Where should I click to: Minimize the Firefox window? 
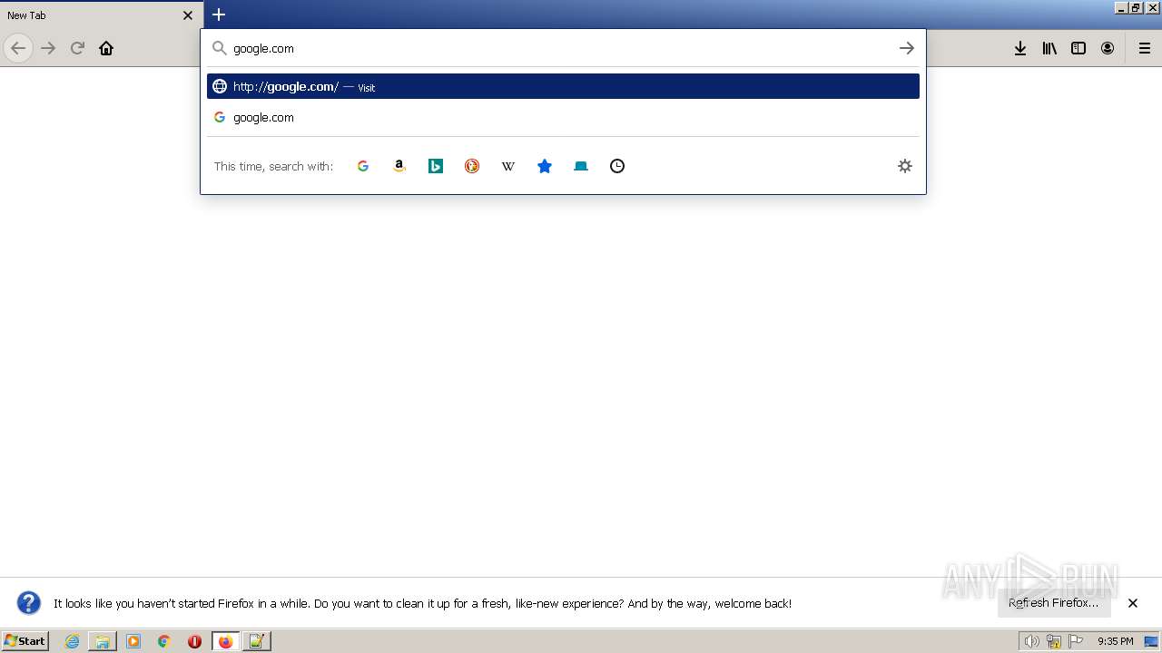click(x=1121, y=7)
